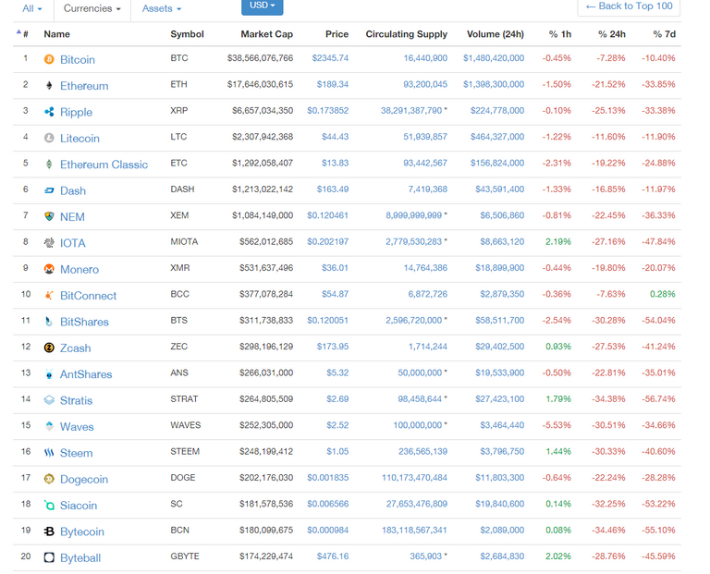710x574 pixels.
Task: Sort by Circulating Supply column
Action: tap(406, 34)
